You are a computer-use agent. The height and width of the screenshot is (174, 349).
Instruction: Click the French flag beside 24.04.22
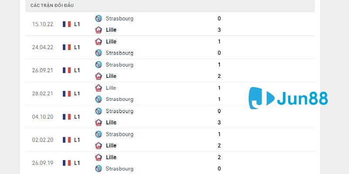click(x=67, y=47)
